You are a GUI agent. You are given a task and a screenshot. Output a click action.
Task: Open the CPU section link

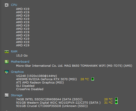coord(14,5)
